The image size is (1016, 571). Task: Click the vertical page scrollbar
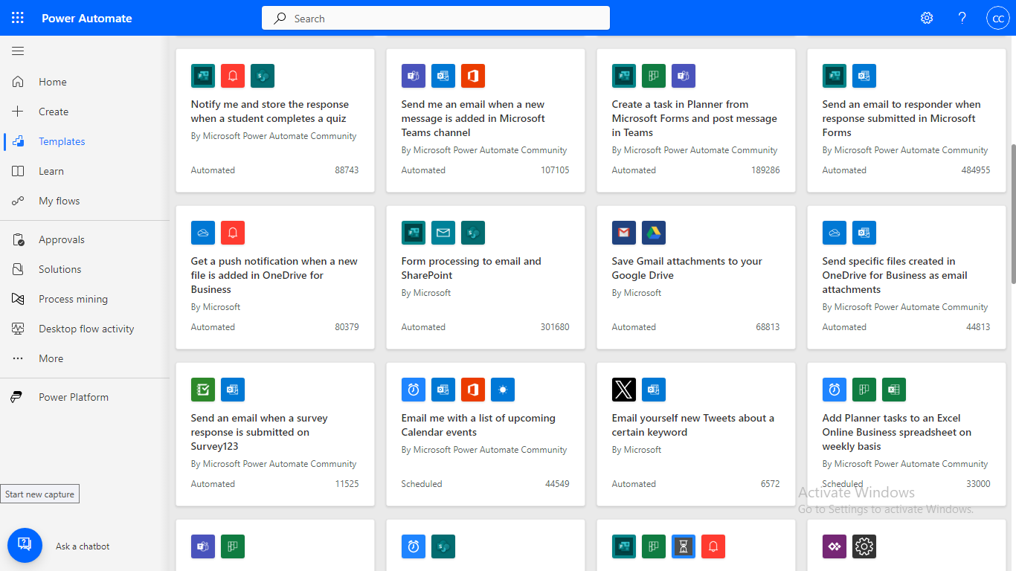pos(1012,214)
